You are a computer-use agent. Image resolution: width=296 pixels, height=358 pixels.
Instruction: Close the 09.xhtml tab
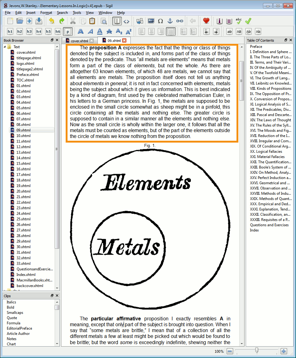point(124,40)
